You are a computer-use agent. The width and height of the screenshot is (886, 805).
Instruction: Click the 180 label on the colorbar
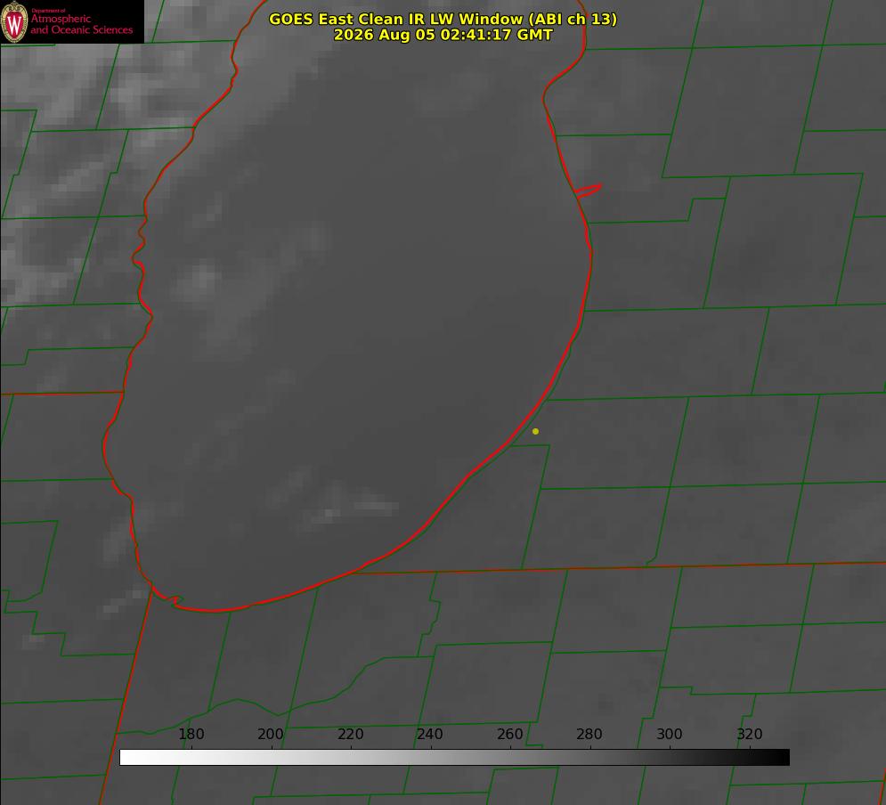tap(191, 734)
